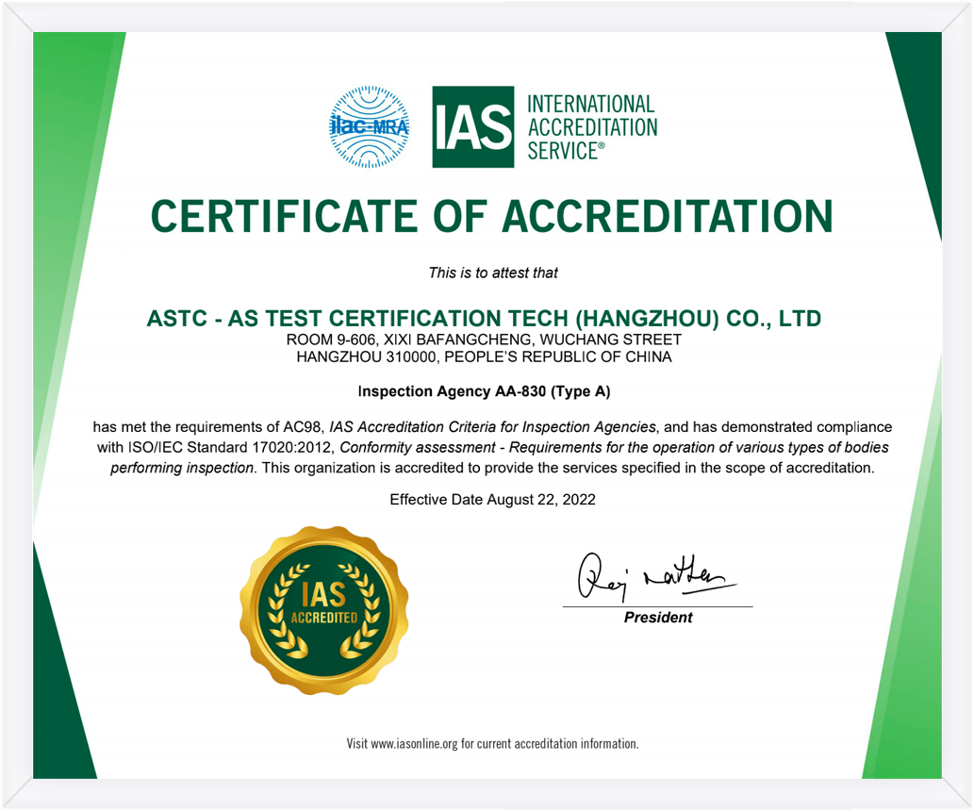
Task: Click 'Inspection Agency AA-830 (Type A)' text
Action: tap(484, 391)
